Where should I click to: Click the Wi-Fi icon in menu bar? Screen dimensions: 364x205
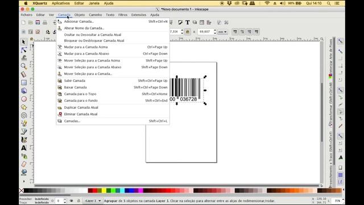pyautogui.click(x=267, y=3)
